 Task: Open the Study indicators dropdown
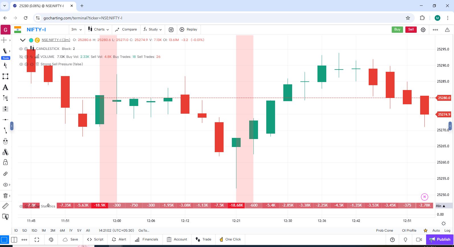pyautogui.click(x=153, y=29)
